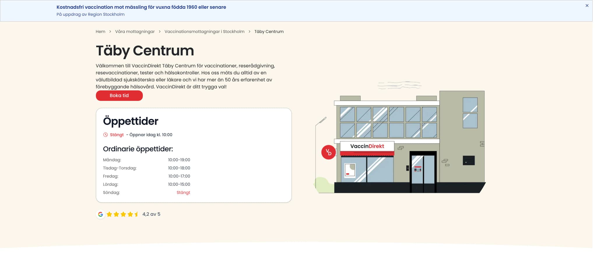The width and height of the screenshot is (597, 256).
Task: Click the På uppdrag av Region Stockholm text
Action: tap(90, 14)
